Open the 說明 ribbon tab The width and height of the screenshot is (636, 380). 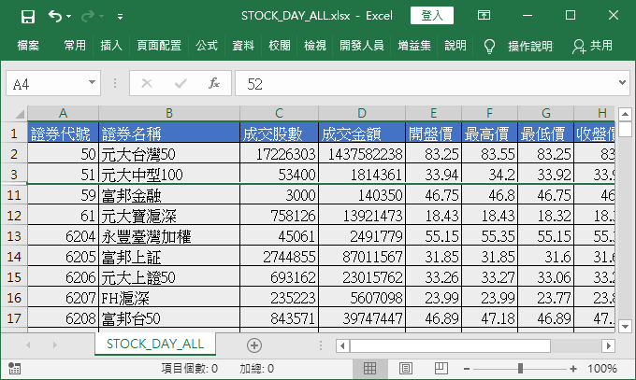pyautogui.click(x=455, y=46)
